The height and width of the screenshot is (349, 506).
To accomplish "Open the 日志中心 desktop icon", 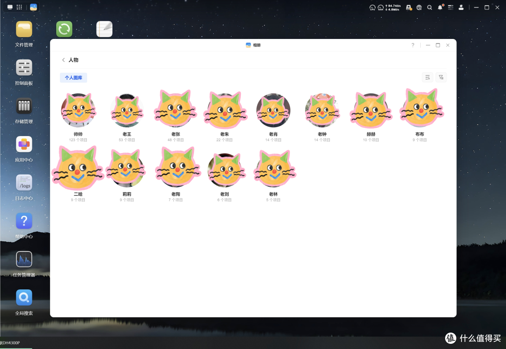I will click(24, 182).
